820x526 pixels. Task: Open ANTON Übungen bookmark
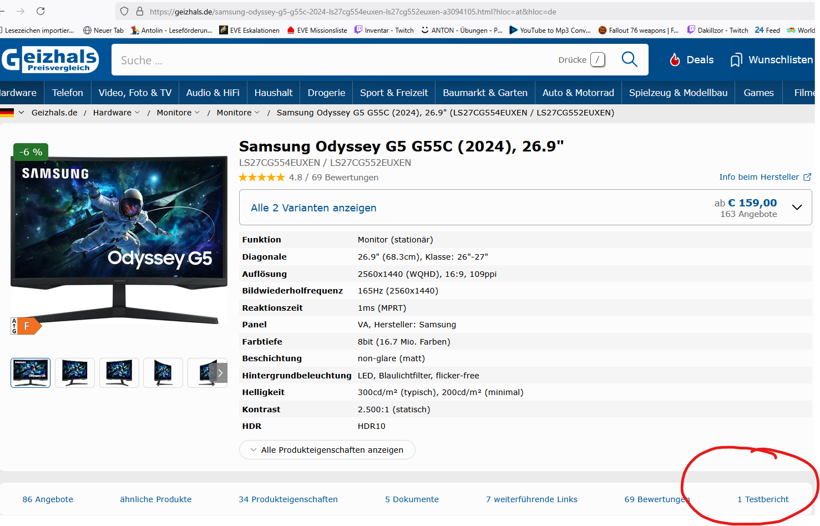click(462, 31)
